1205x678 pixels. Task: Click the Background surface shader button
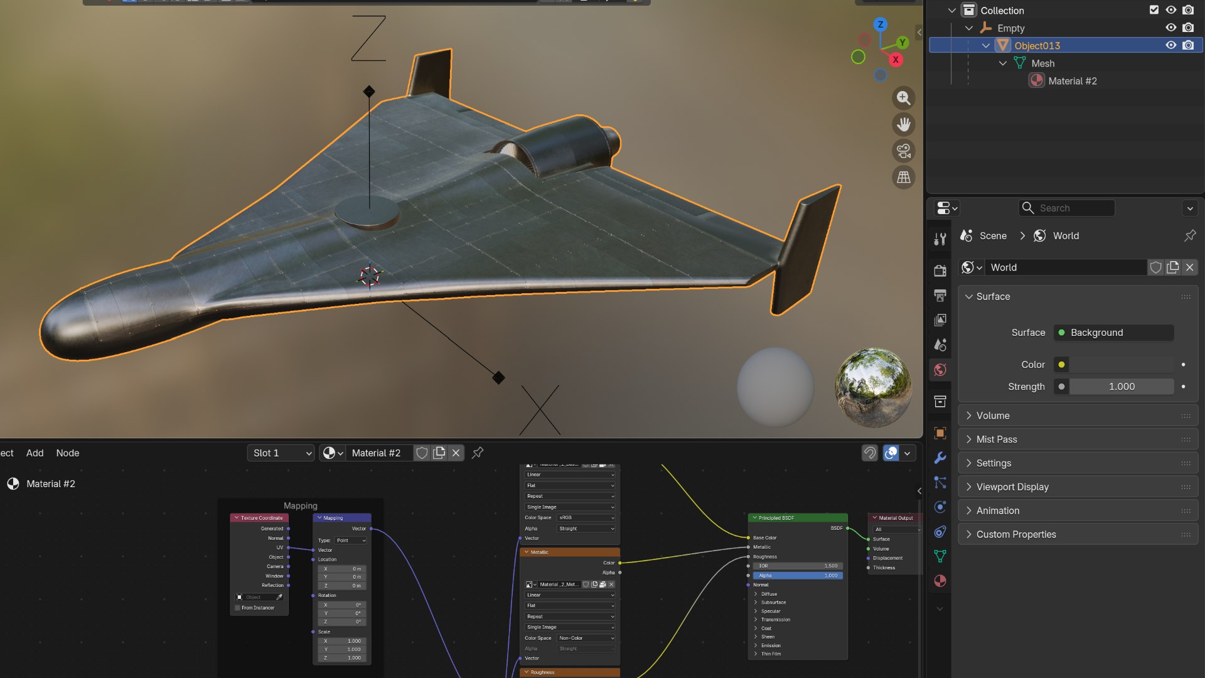pyautogui.click(x=1113, y=333)
